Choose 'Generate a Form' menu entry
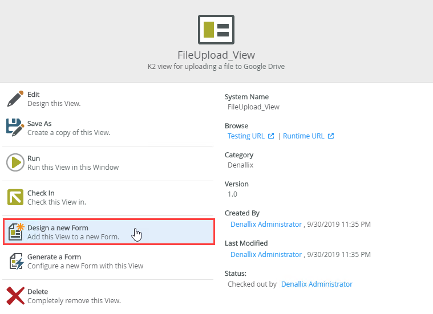433x314 pixels. [108, 262]
